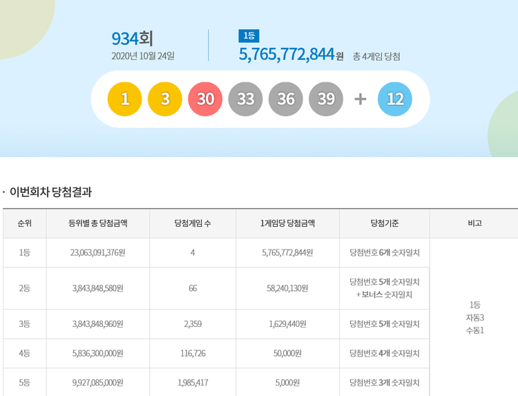Click winning game count 1,985,417 cell
This screenshot has height=396, width=518.
point(193,382)
